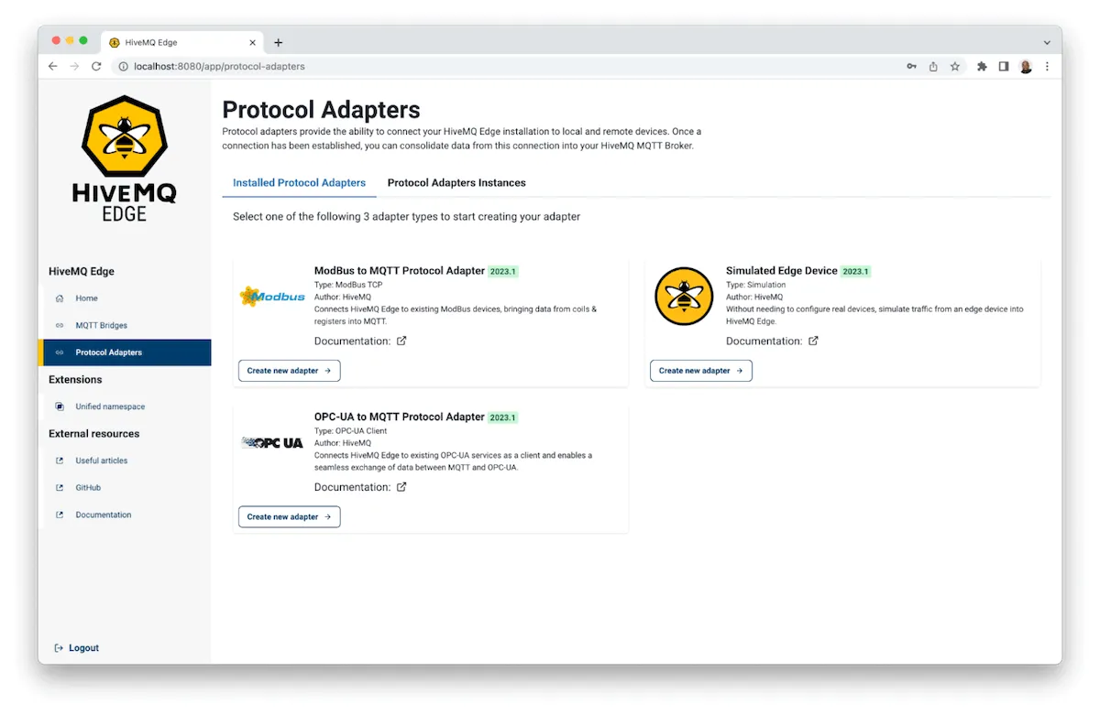Reload the page with the refresh icon
1100x715 pixels.
(96, 67)
